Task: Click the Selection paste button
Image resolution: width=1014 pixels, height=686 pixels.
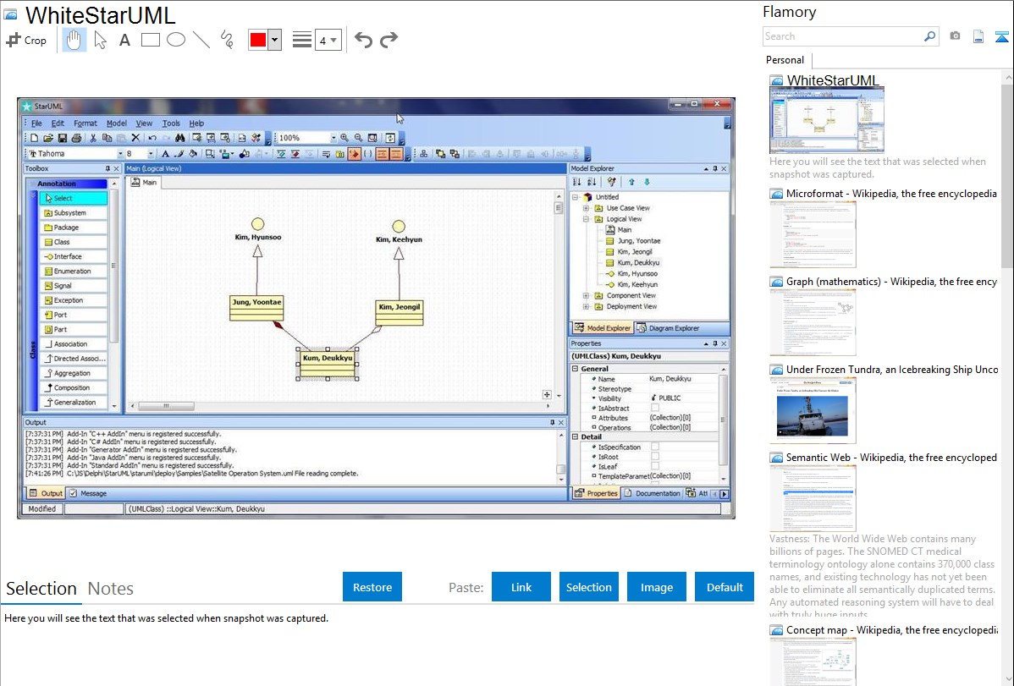Action: click(x=589, y=587)
